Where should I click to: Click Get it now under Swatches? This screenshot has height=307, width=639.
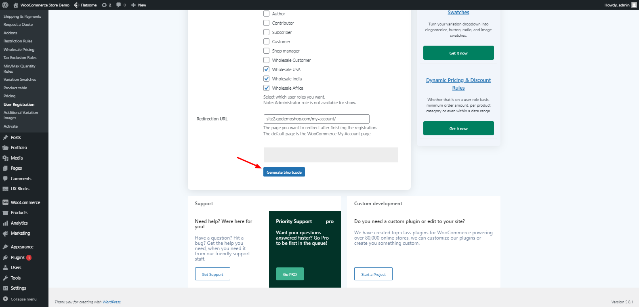(458, 53)
